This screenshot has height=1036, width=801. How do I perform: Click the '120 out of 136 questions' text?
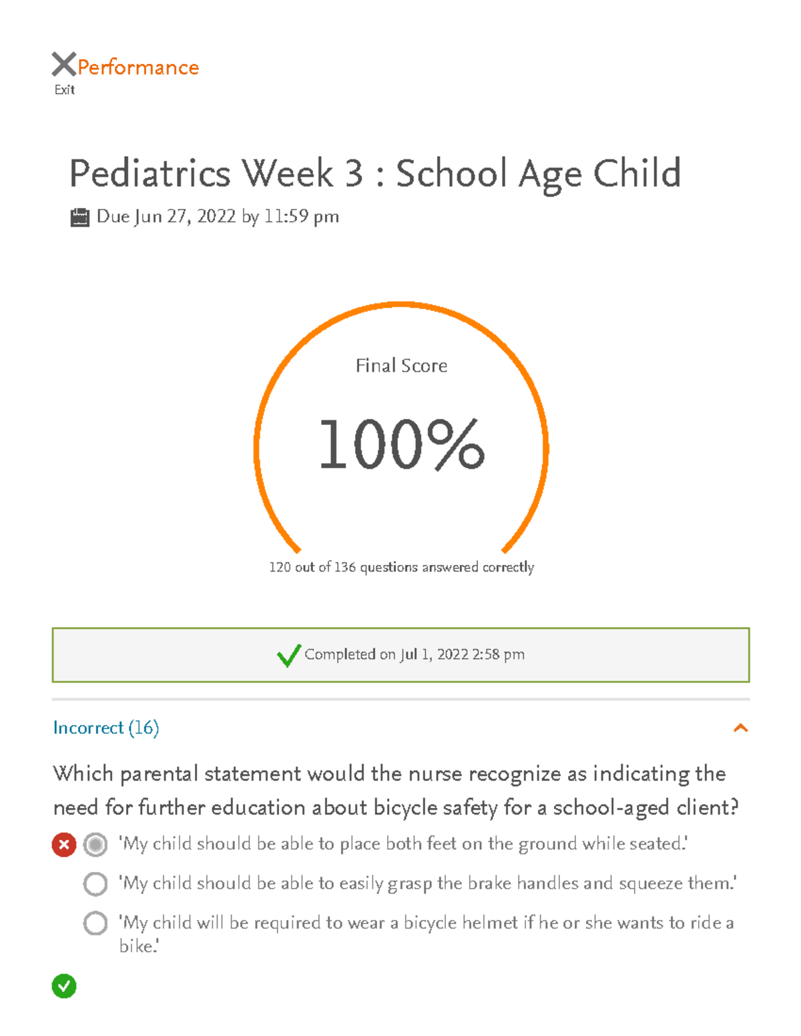400,567
